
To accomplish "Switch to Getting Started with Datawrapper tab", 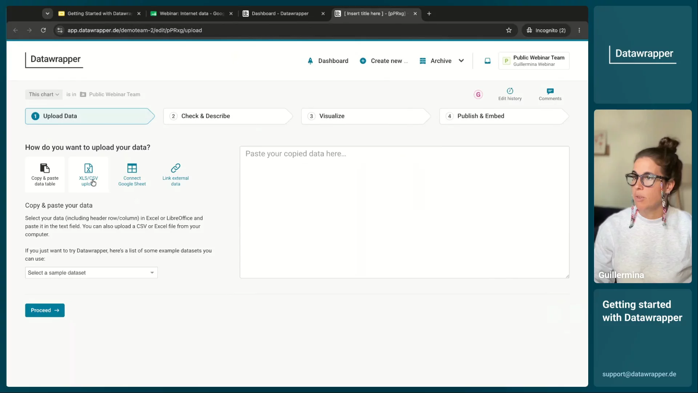I will (x=99, y=13).
